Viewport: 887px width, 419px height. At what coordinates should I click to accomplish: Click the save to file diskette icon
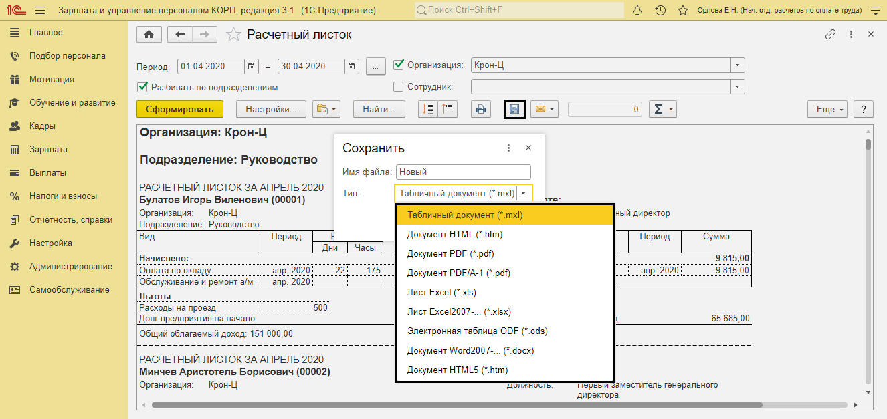tap(514, 109)
